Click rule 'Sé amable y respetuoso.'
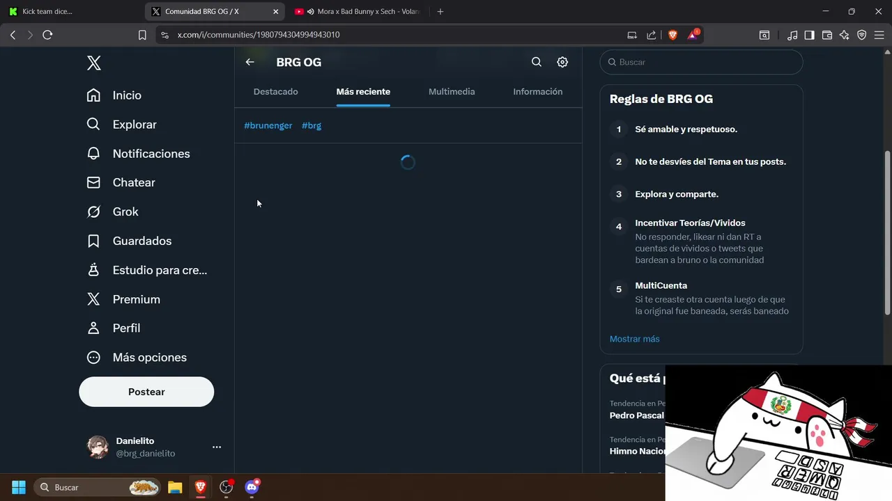892x501 pixels. coord(686,129)
